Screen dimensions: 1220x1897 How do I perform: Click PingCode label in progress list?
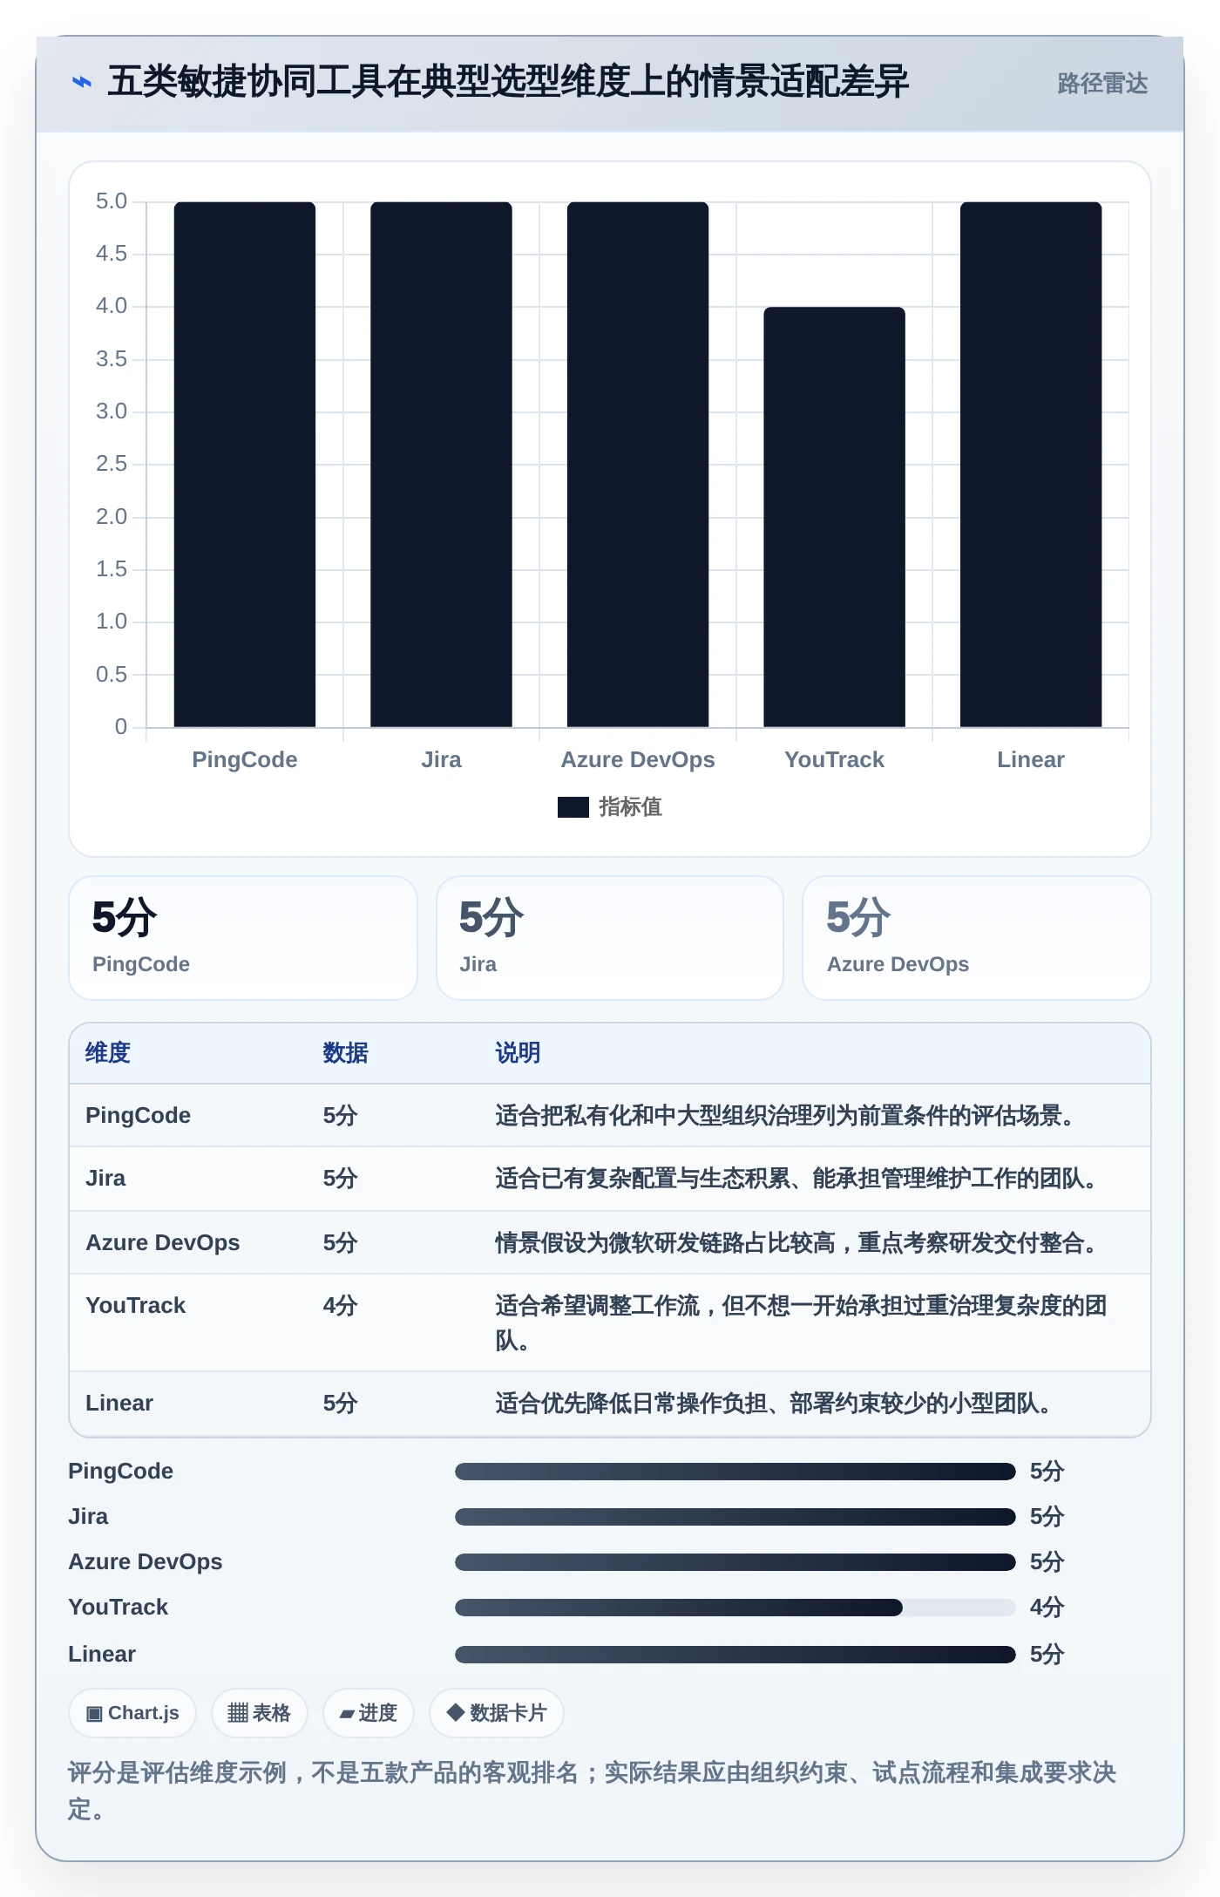[x=120, y=1472]
